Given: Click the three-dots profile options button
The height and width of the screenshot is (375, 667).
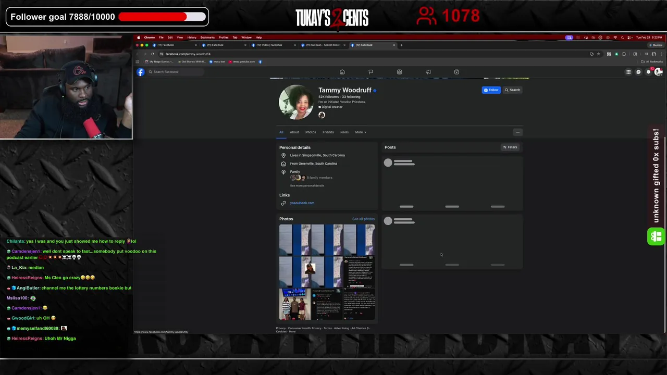Looking at the screenshot, I should 517,132.
